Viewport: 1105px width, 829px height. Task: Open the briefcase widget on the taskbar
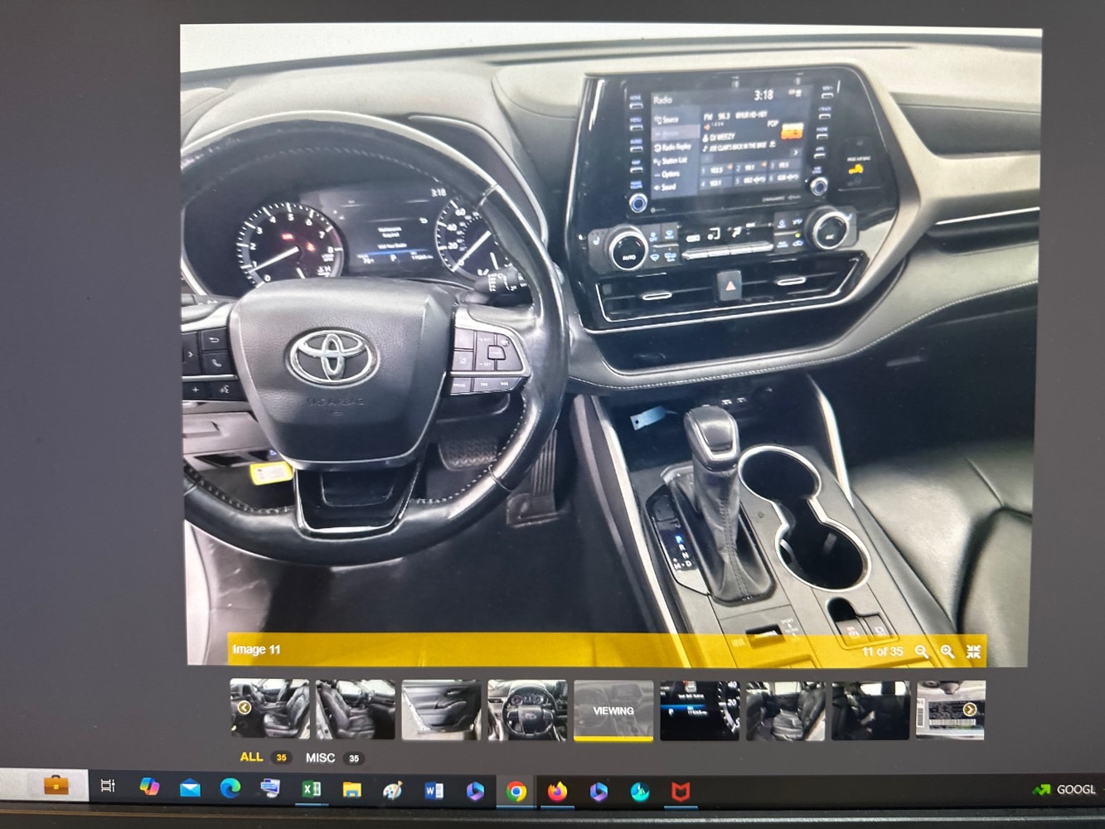pyautogui.click(x=56, y=785)
